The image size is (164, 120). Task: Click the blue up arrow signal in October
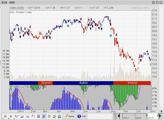[x=141, y=60]
